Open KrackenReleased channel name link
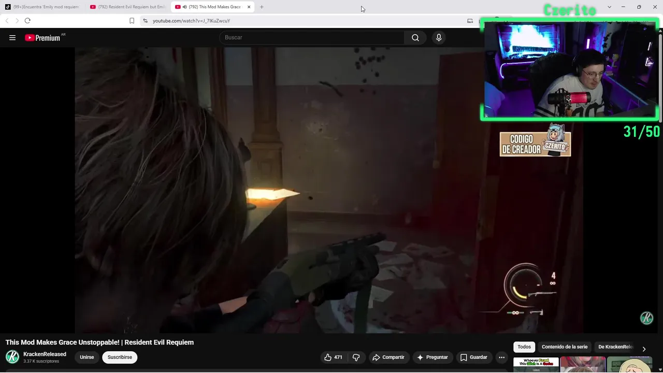 coord(45,354)
